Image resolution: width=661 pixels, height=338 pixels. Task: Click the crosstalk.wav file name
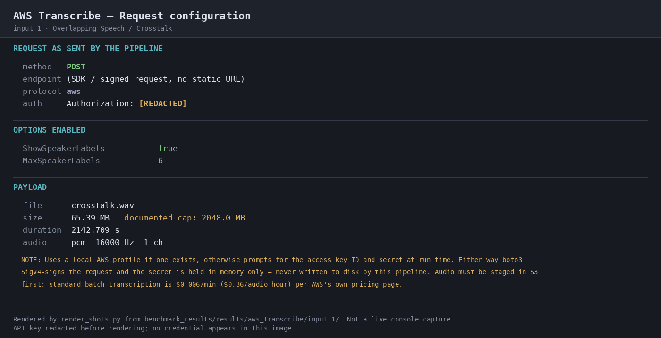102,206
